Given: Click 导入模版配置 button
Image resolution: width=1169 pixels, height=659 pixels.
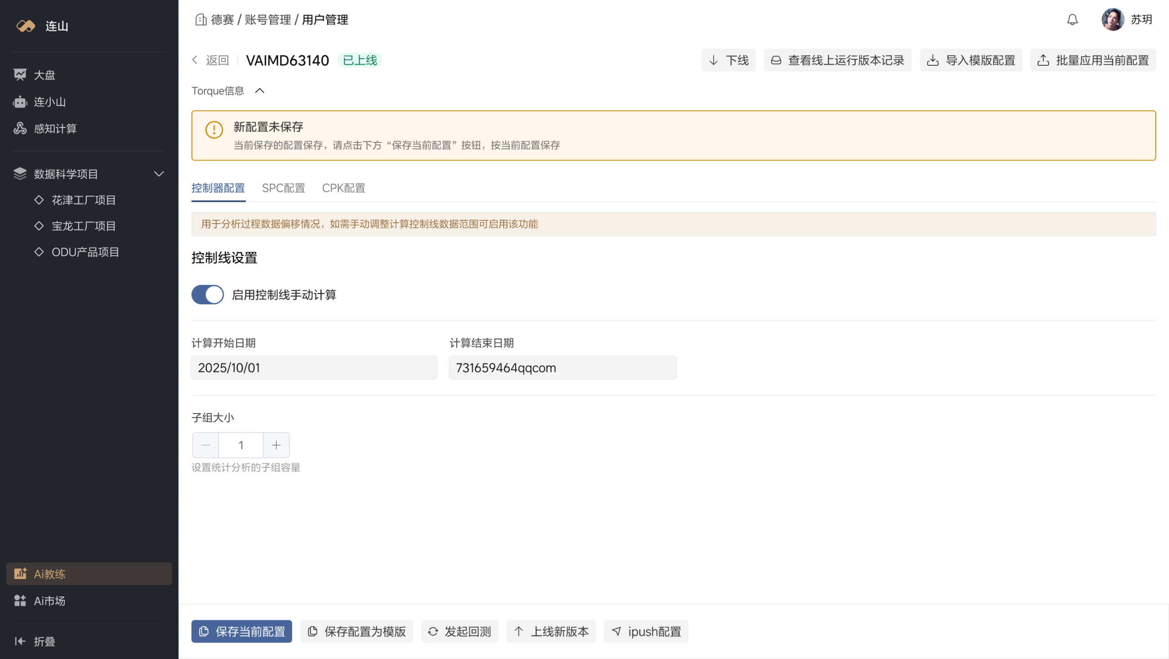Looking at the screenshot, I should [x=971, y=60].
